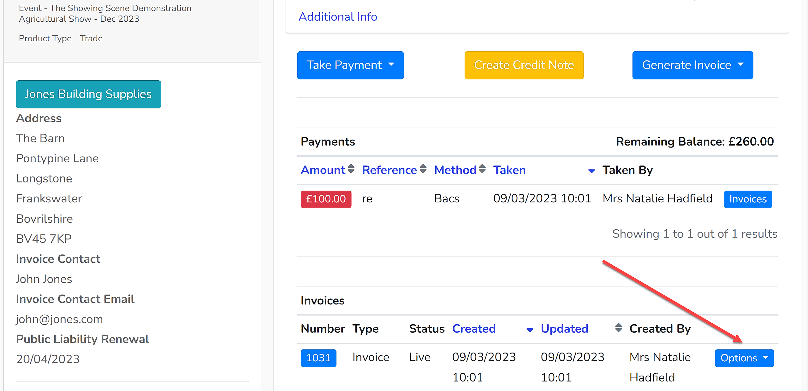Sort invoices by Updated date

(x=581, y=329)
